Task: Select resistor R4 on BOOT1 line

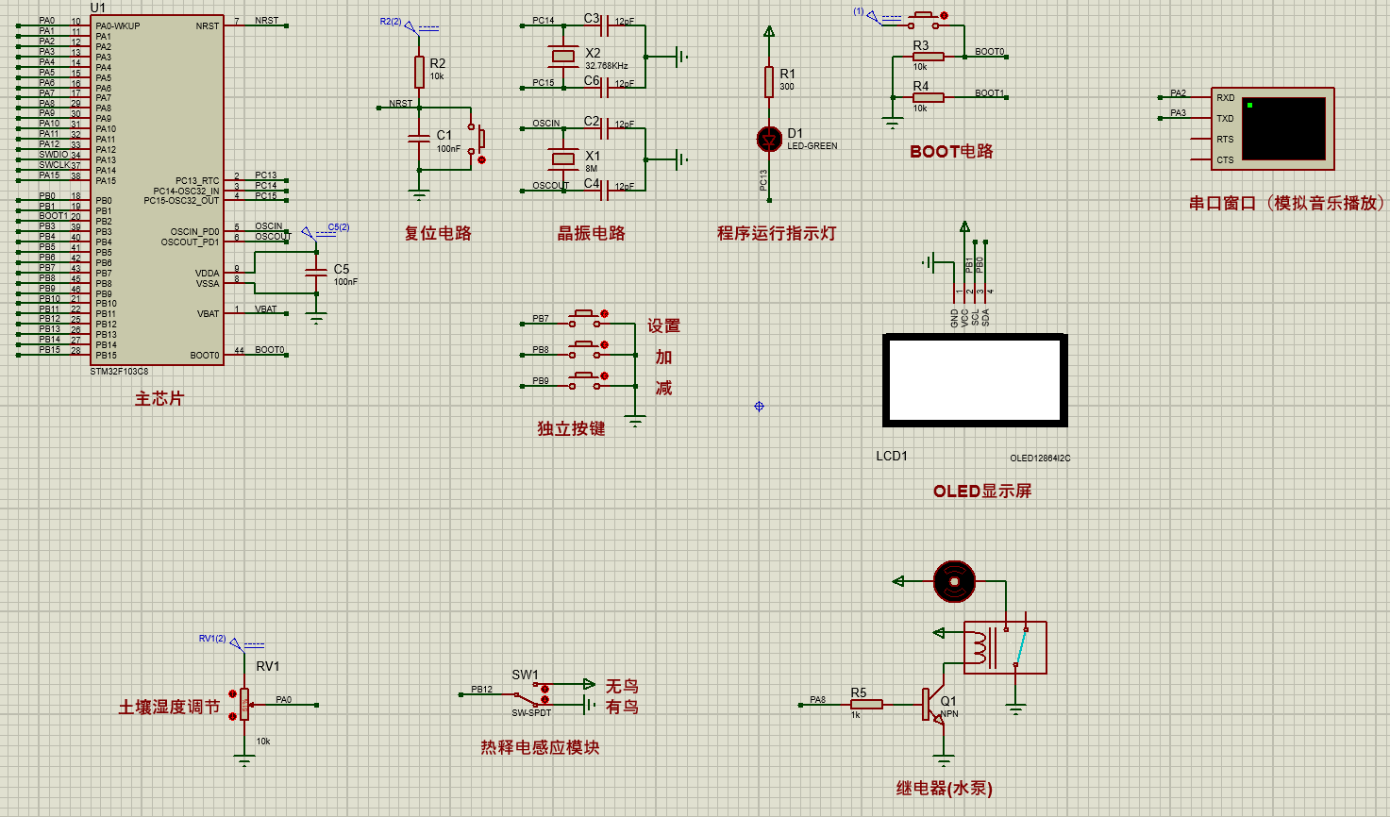Action: 928,97
